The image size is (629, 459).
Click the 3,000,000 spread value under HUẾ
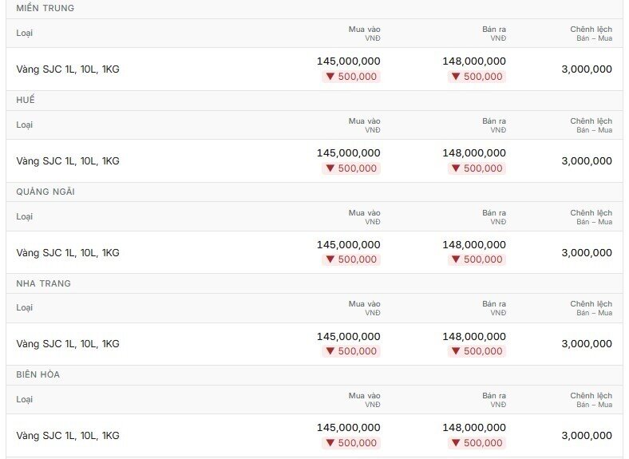pos(587,161)
